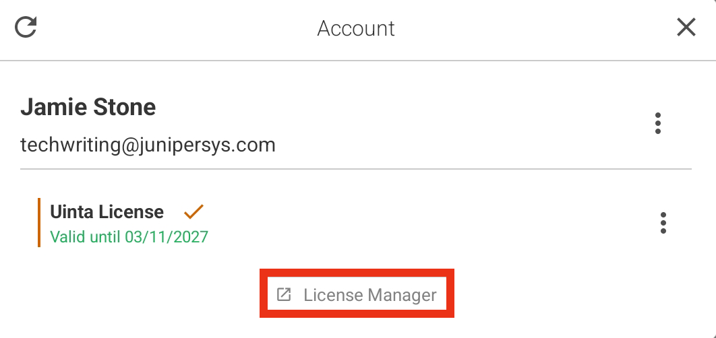
Task: Open the Uinta License three-dot menu
Action: [x=663, y=223]
